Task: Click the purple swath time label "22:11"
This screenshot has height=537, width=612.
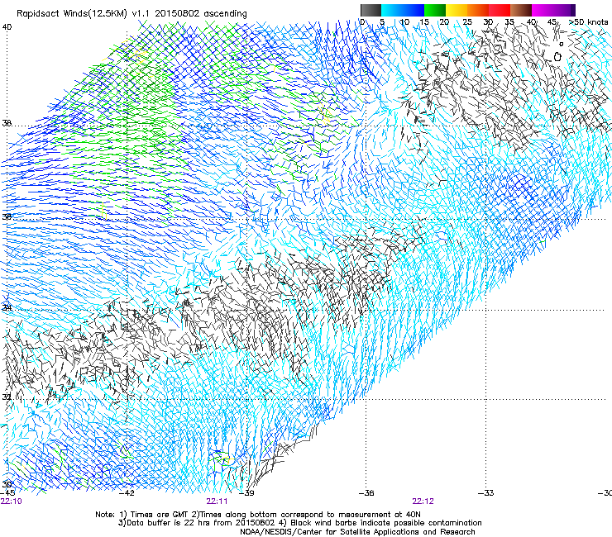Action: click(x=217, y=501)
